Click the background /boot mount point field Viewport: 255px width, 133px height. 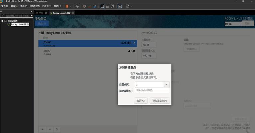coord(149,45)
